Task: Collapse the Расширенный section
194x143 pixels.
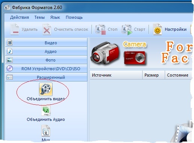Action: click(x=46, y=77)
